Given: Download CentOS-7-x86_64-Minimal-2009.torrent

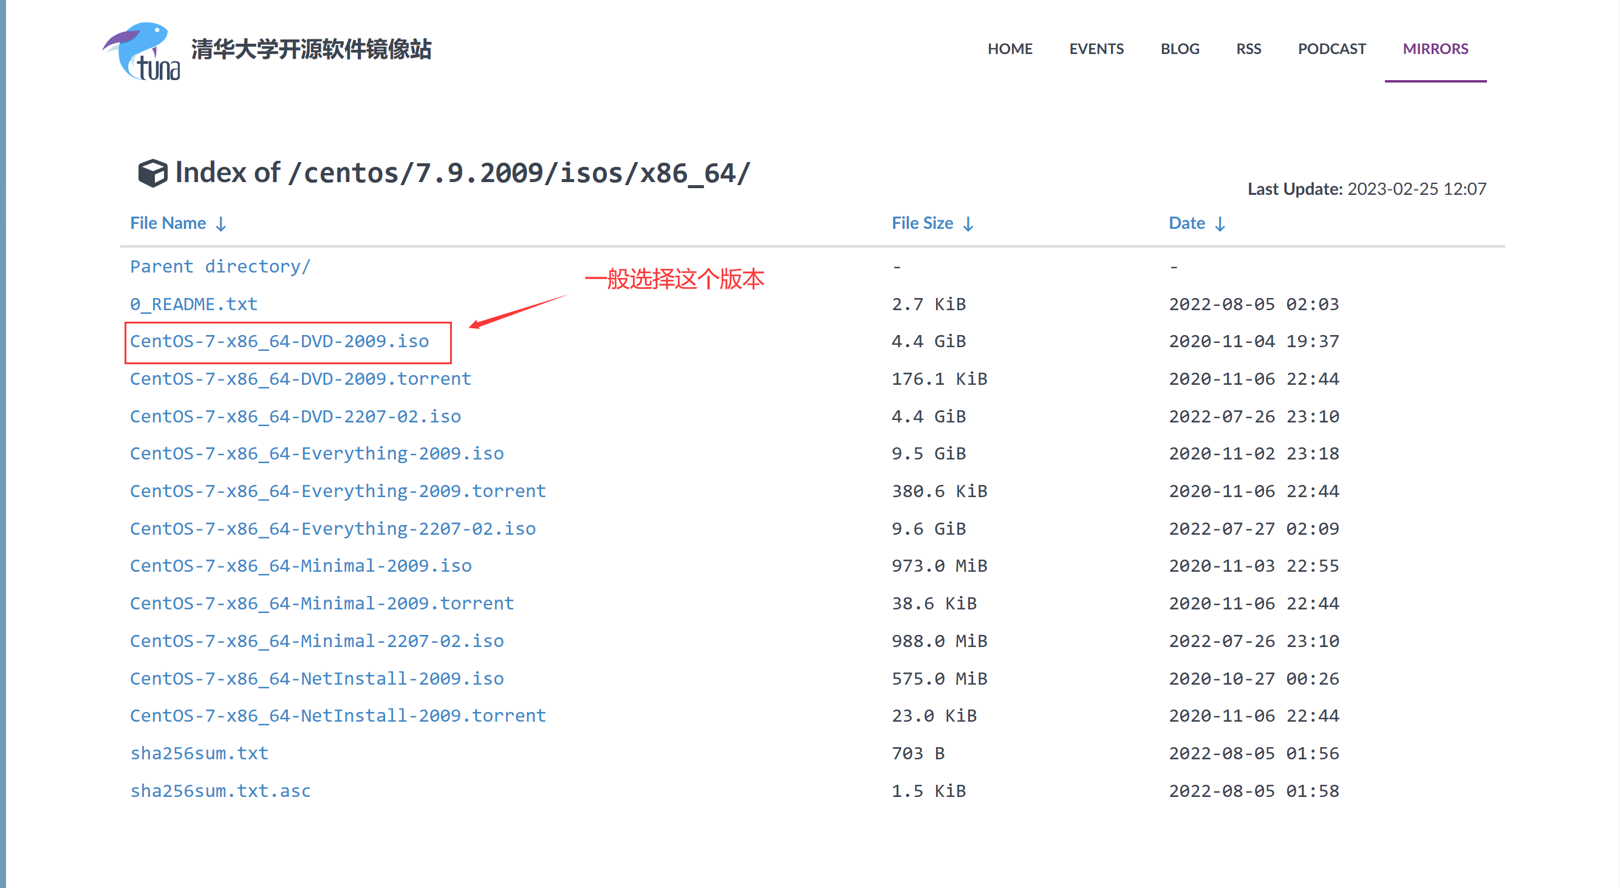Looking at the screenshot, I should click(322, 603).
